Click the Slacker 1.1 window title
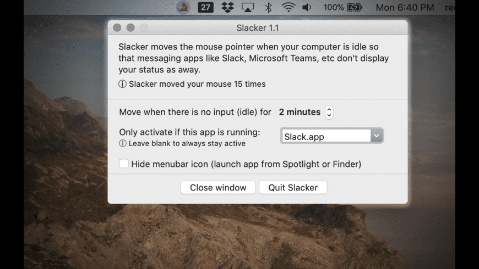479x269 pixels. point(258,28)
